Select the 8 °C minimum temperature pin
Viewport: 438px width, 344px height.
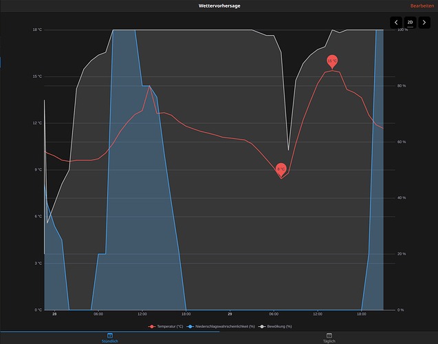point(281,170)
